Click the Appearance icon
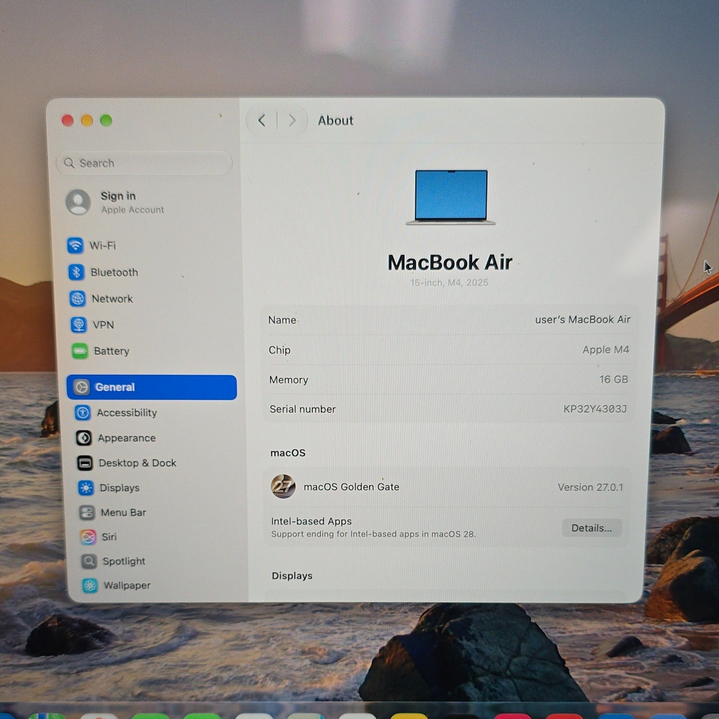 (84, 438)
